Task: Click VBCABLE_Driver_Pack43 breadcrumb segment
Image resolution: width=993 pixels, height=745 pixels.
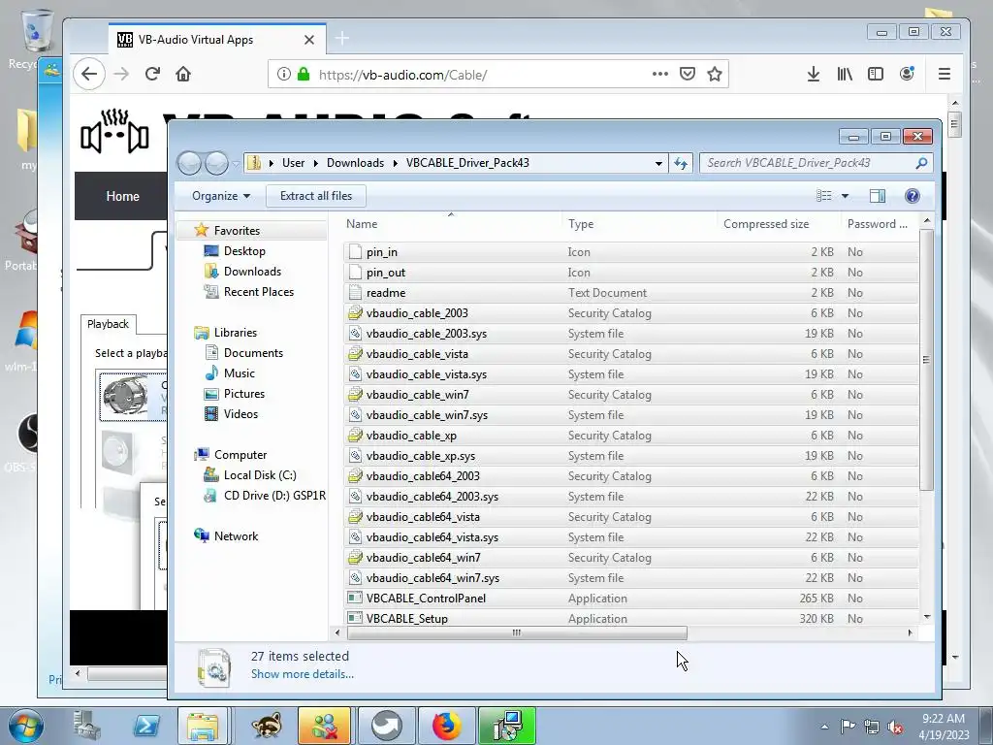Action: (x=467, y=163)
